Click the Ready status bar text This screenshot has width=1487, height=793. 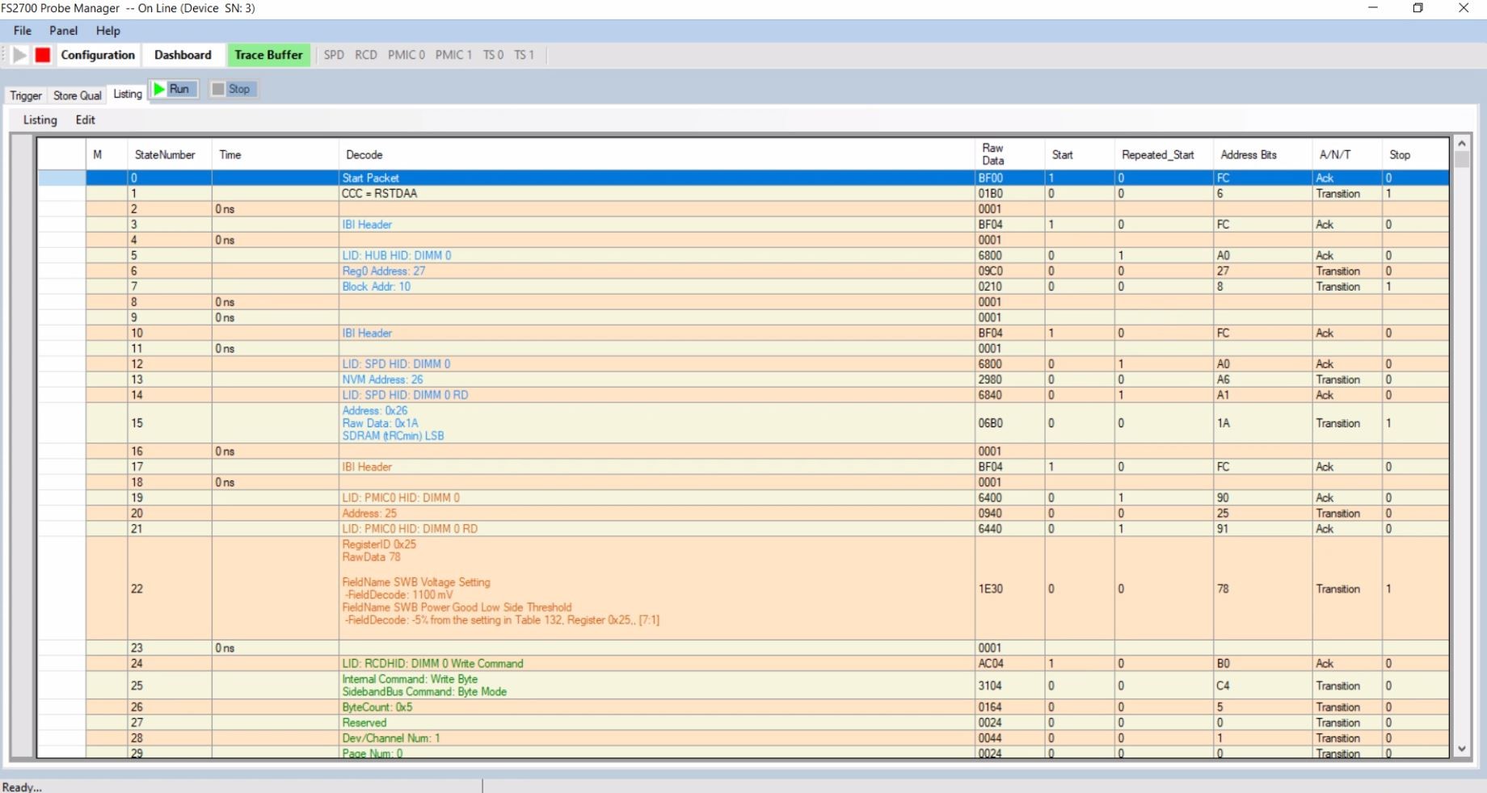point(22,787)
